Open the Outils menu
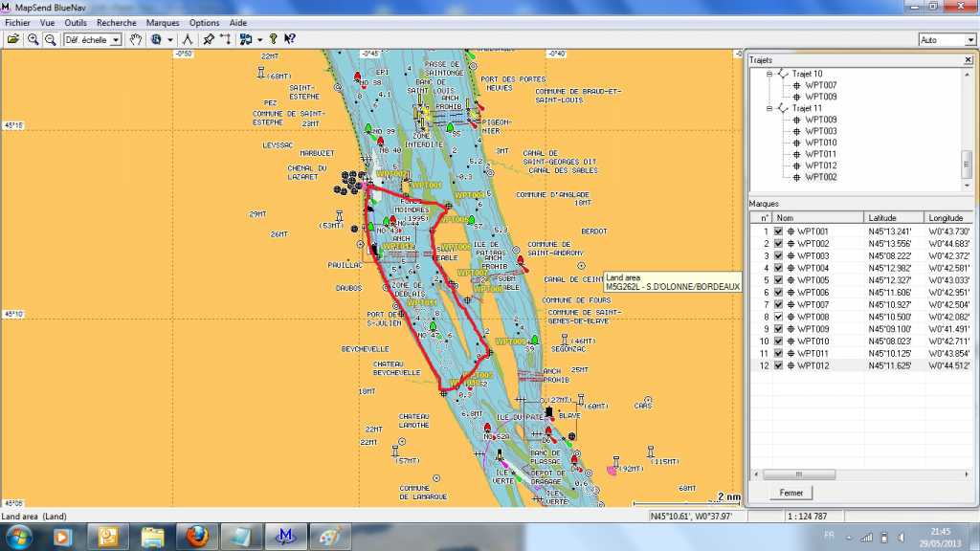The image size is (980, 551). click(76, 22)
